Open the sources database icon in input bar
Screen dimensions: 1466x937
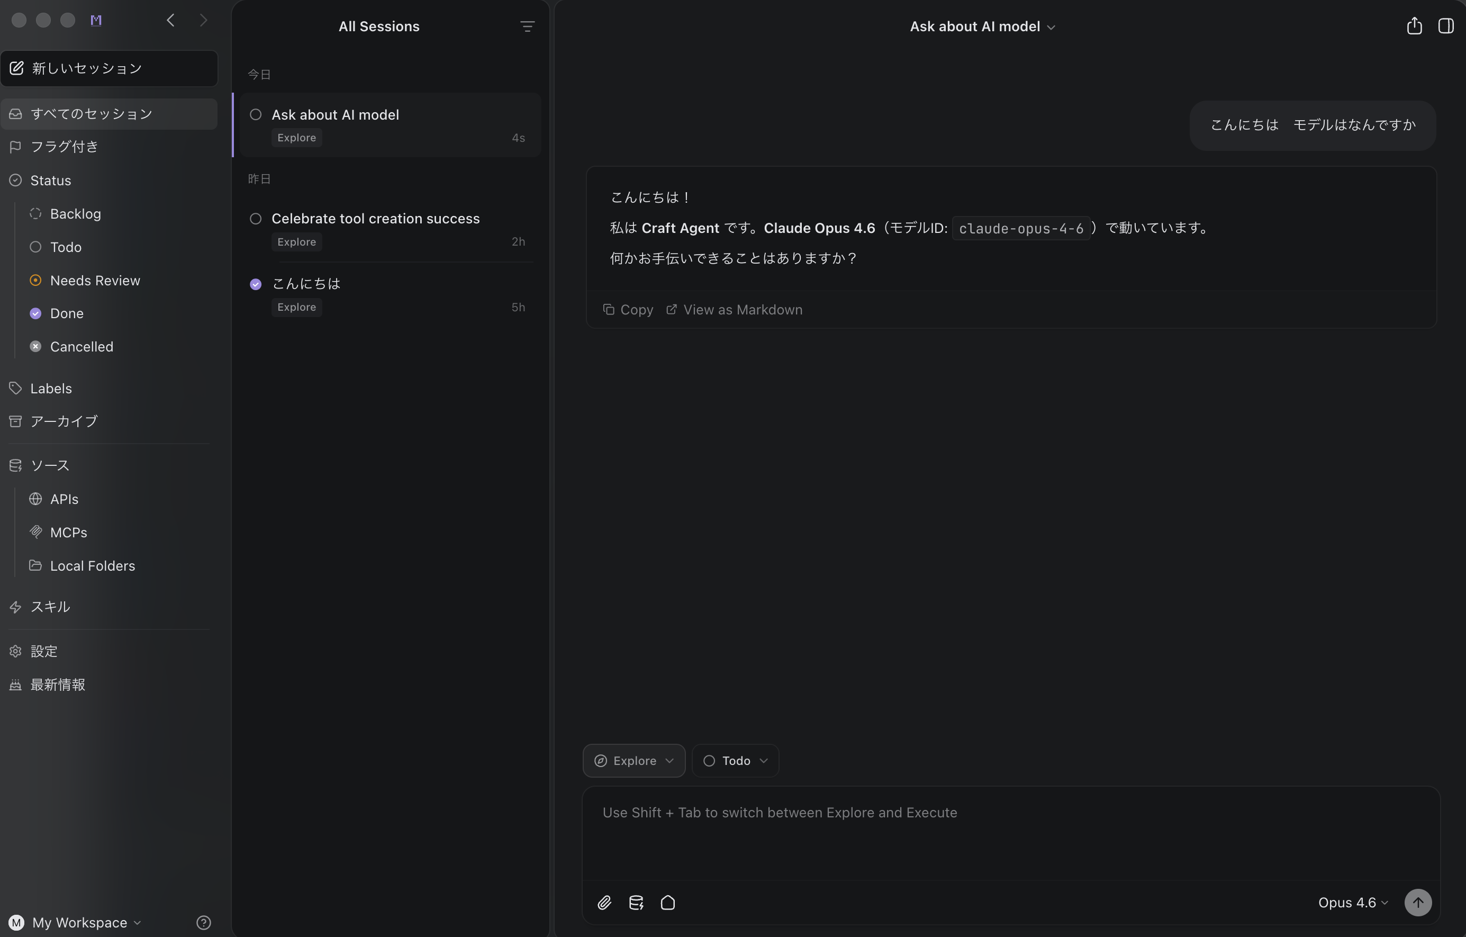pos(636,902)
